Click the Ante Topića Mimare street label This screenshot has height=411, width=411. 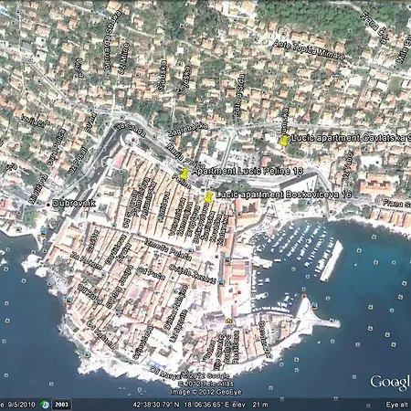click(309, 49)
